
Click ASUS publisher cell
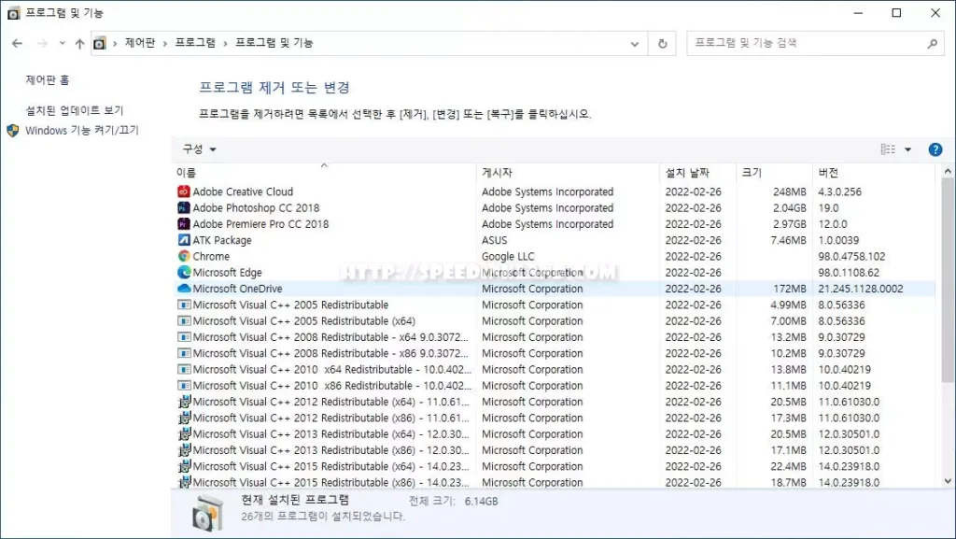pos(494,240)
